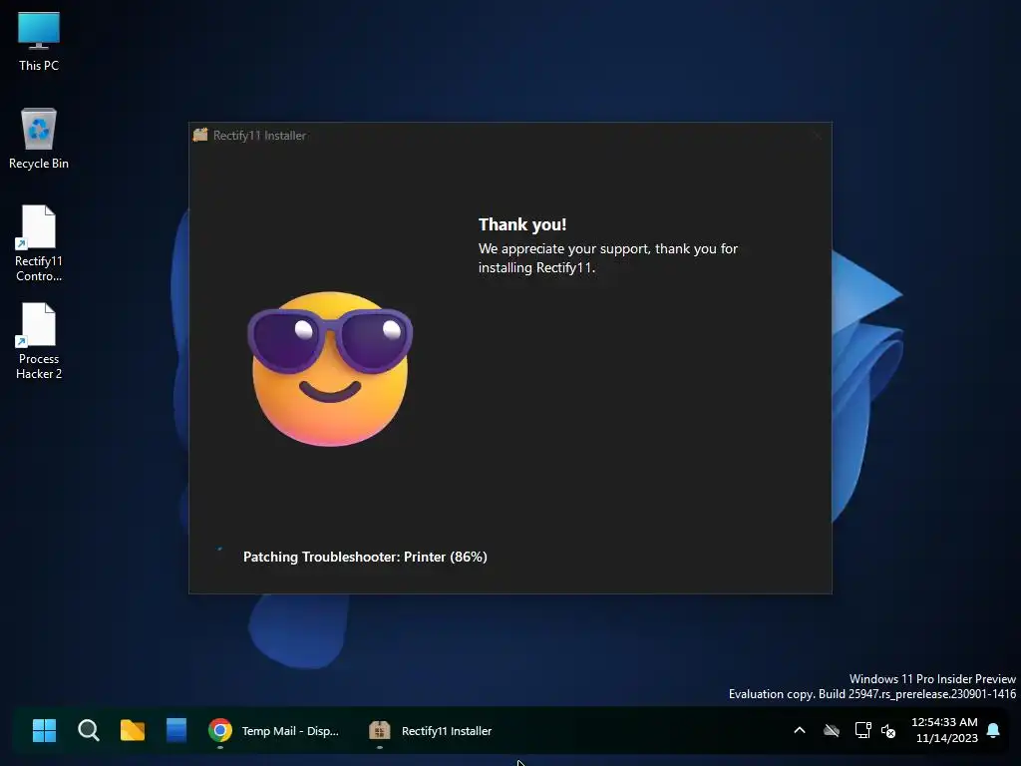1021x766 pixels.
Task: Open the This PC desktop icon
Action: 39,42
